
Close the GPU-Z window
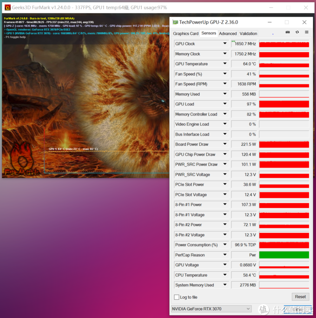[304, 22]
